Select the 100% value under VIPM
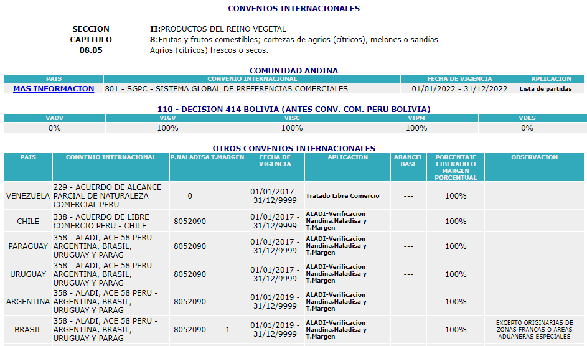Image resolution: width=587 pixels, height=346 pixels. pos(416,128)
